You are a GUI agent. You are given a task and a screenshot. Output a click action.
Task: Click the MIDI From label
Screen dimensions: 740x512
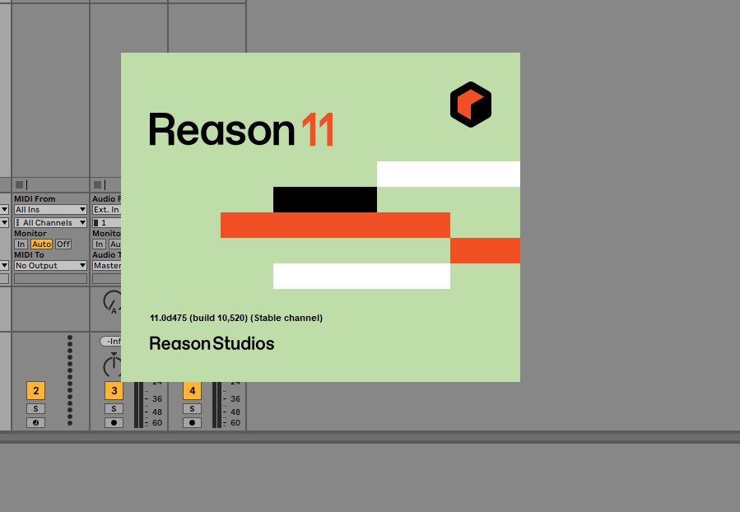click(35, 199)
